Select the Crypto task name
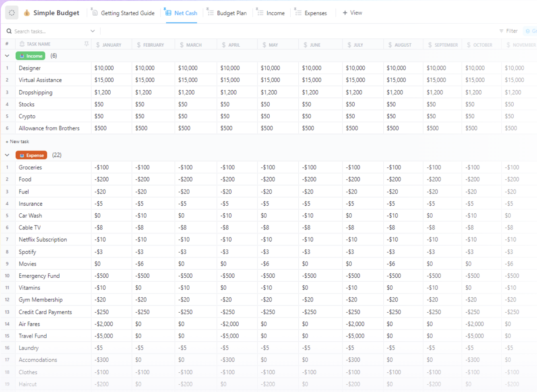This screenshot has width=537, height=392. pyautogui.click(x=27, y=116)
